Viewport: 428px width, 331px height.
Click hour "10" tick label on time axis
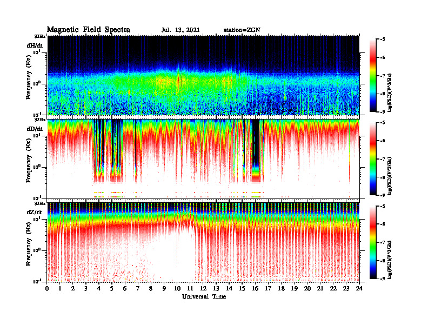tap(177, 288)
